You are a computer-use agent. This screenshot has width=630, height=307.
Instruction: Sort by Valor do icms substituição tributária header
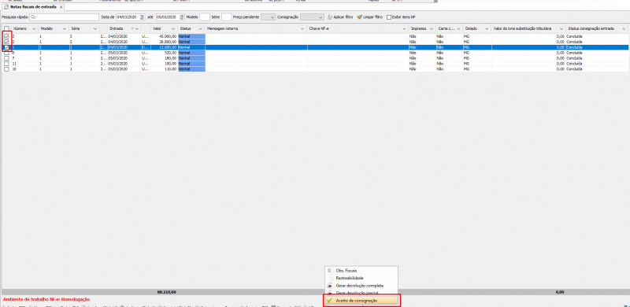(x=528, y=28)
